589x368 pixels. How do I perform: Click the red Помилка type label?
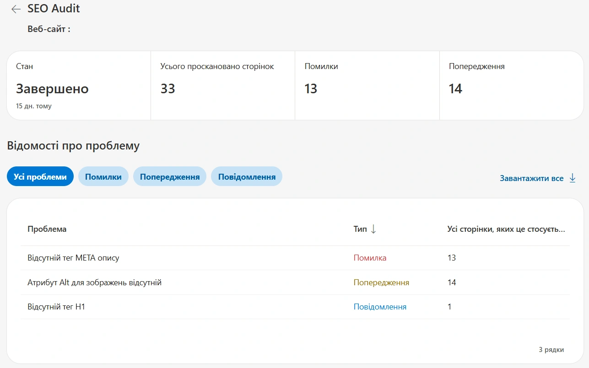point(370,258)
